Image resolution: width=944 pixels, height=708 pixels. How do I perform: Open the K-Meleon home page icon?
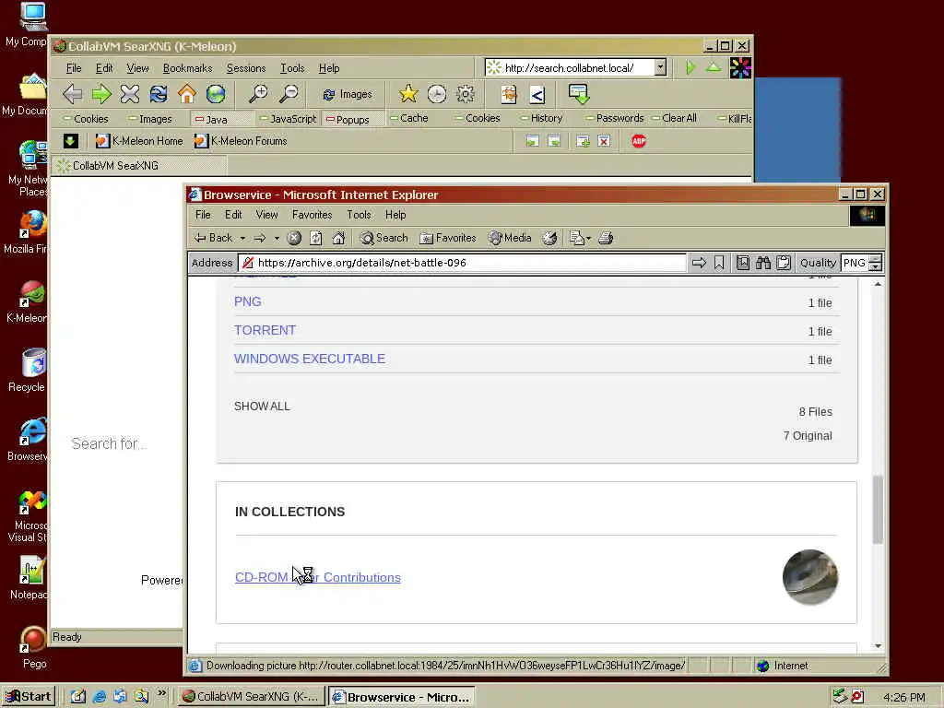[x=187, y=94]
